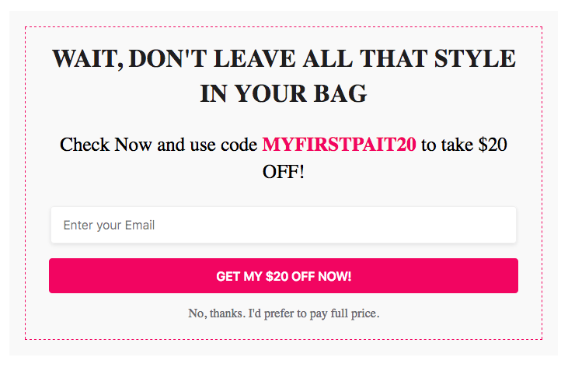Click the OFF! text under the promo line
The image size is (568, 371).
click(x=284, y=172)
